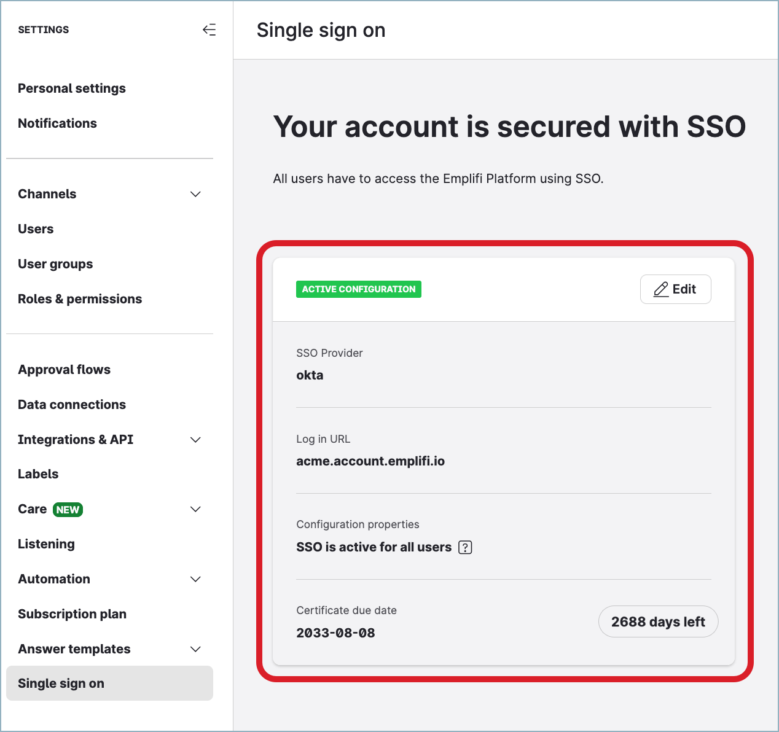Select the highlighted Single sign on entry
The height and width of the screenshot is (732, 779).
(61, 683)
